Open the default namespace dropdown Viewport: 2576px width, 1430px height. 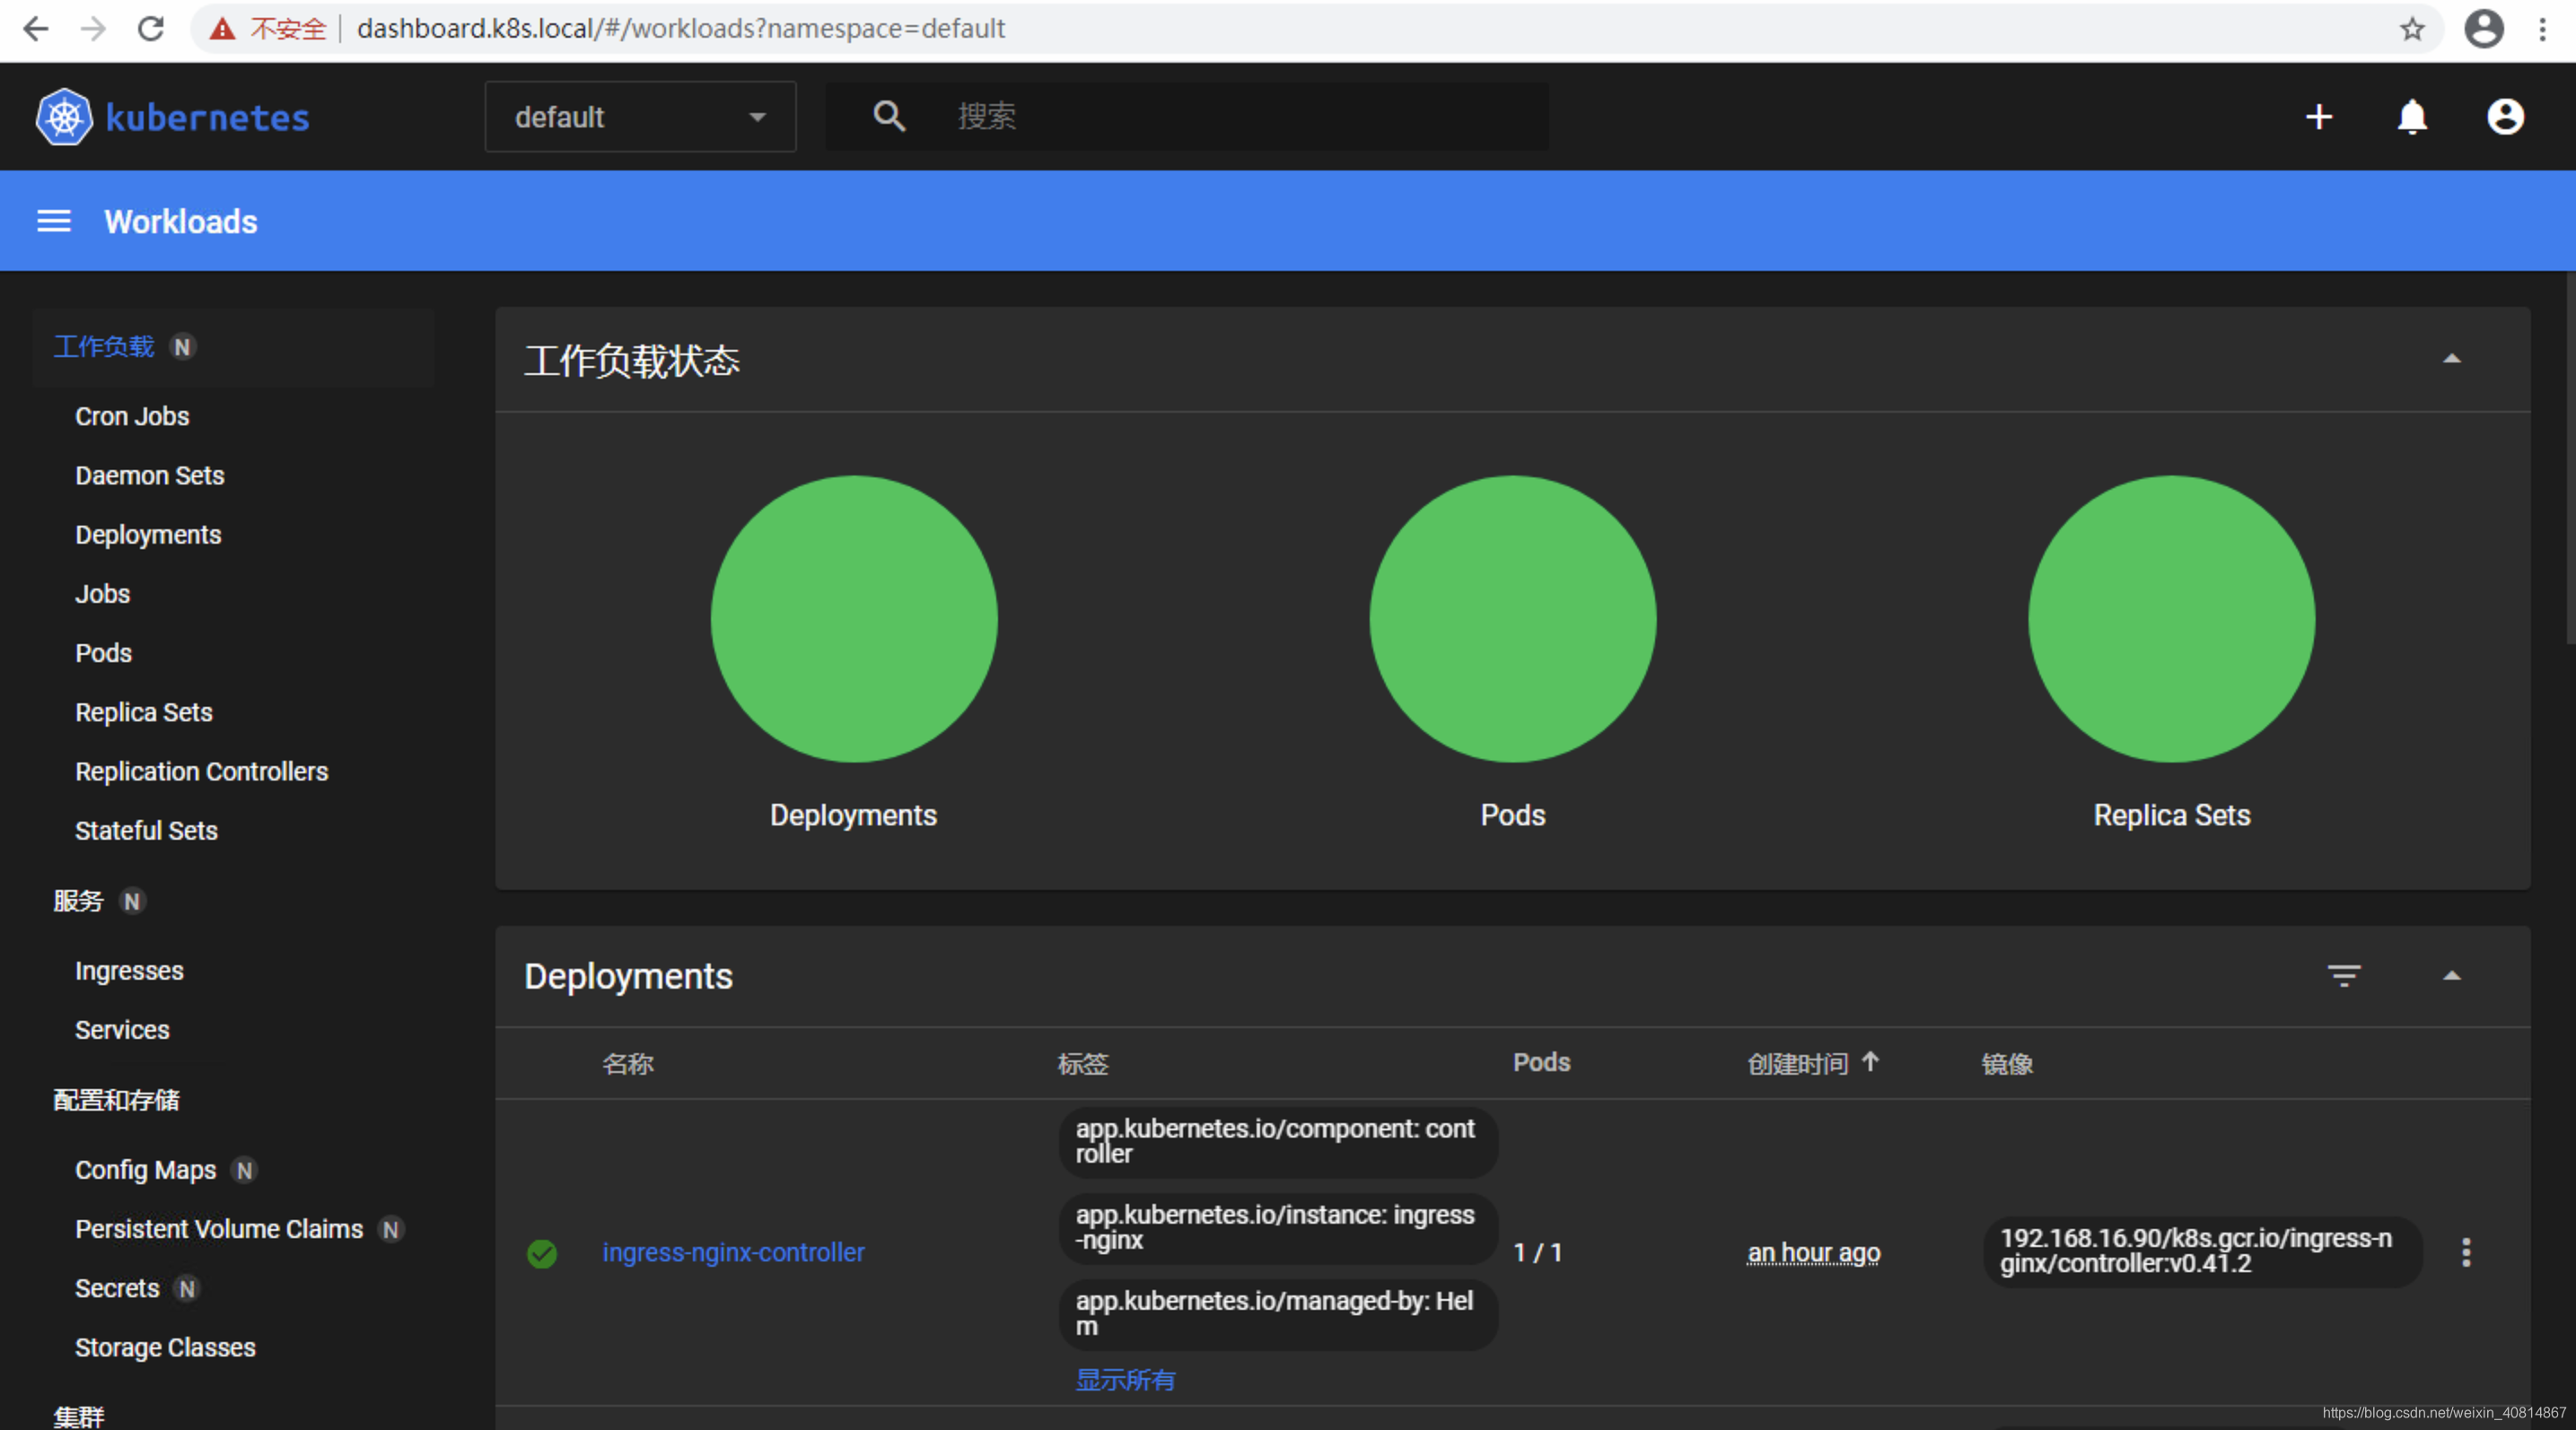pyautogui.click(x=640, y=117)
